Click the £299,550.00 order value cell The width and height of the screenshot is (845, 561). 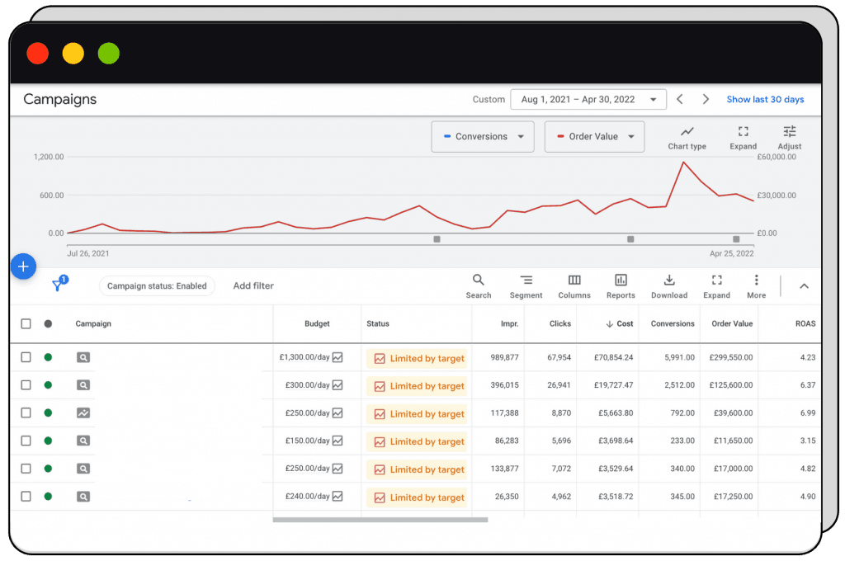coord(731,357)
